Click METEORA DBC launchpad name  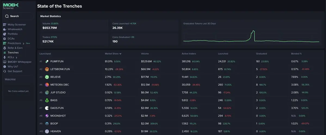click(x=60, y=85)
